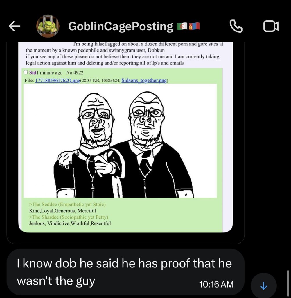Viewport: 291px width, 298px height.
Task: Tap the Algeria flag emoji in header
Action: click(182, 26)
